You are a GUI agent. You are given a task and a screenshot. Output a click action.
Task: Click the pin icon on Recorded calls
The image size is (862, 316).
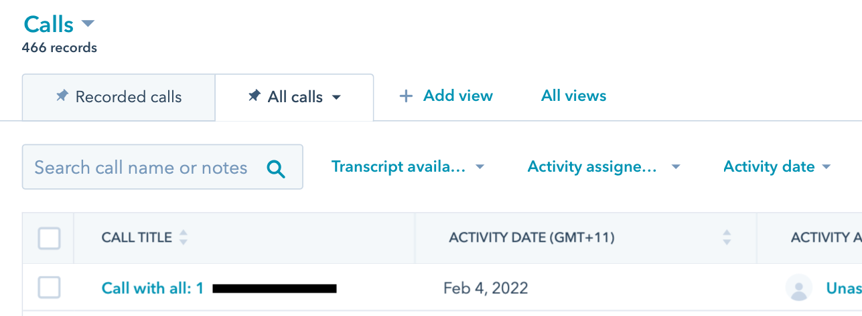click(62, 96)
